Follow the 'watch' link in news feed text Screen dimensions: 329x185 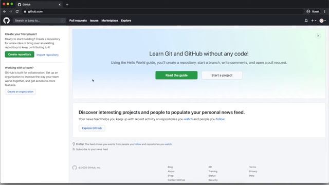point(188,119)
